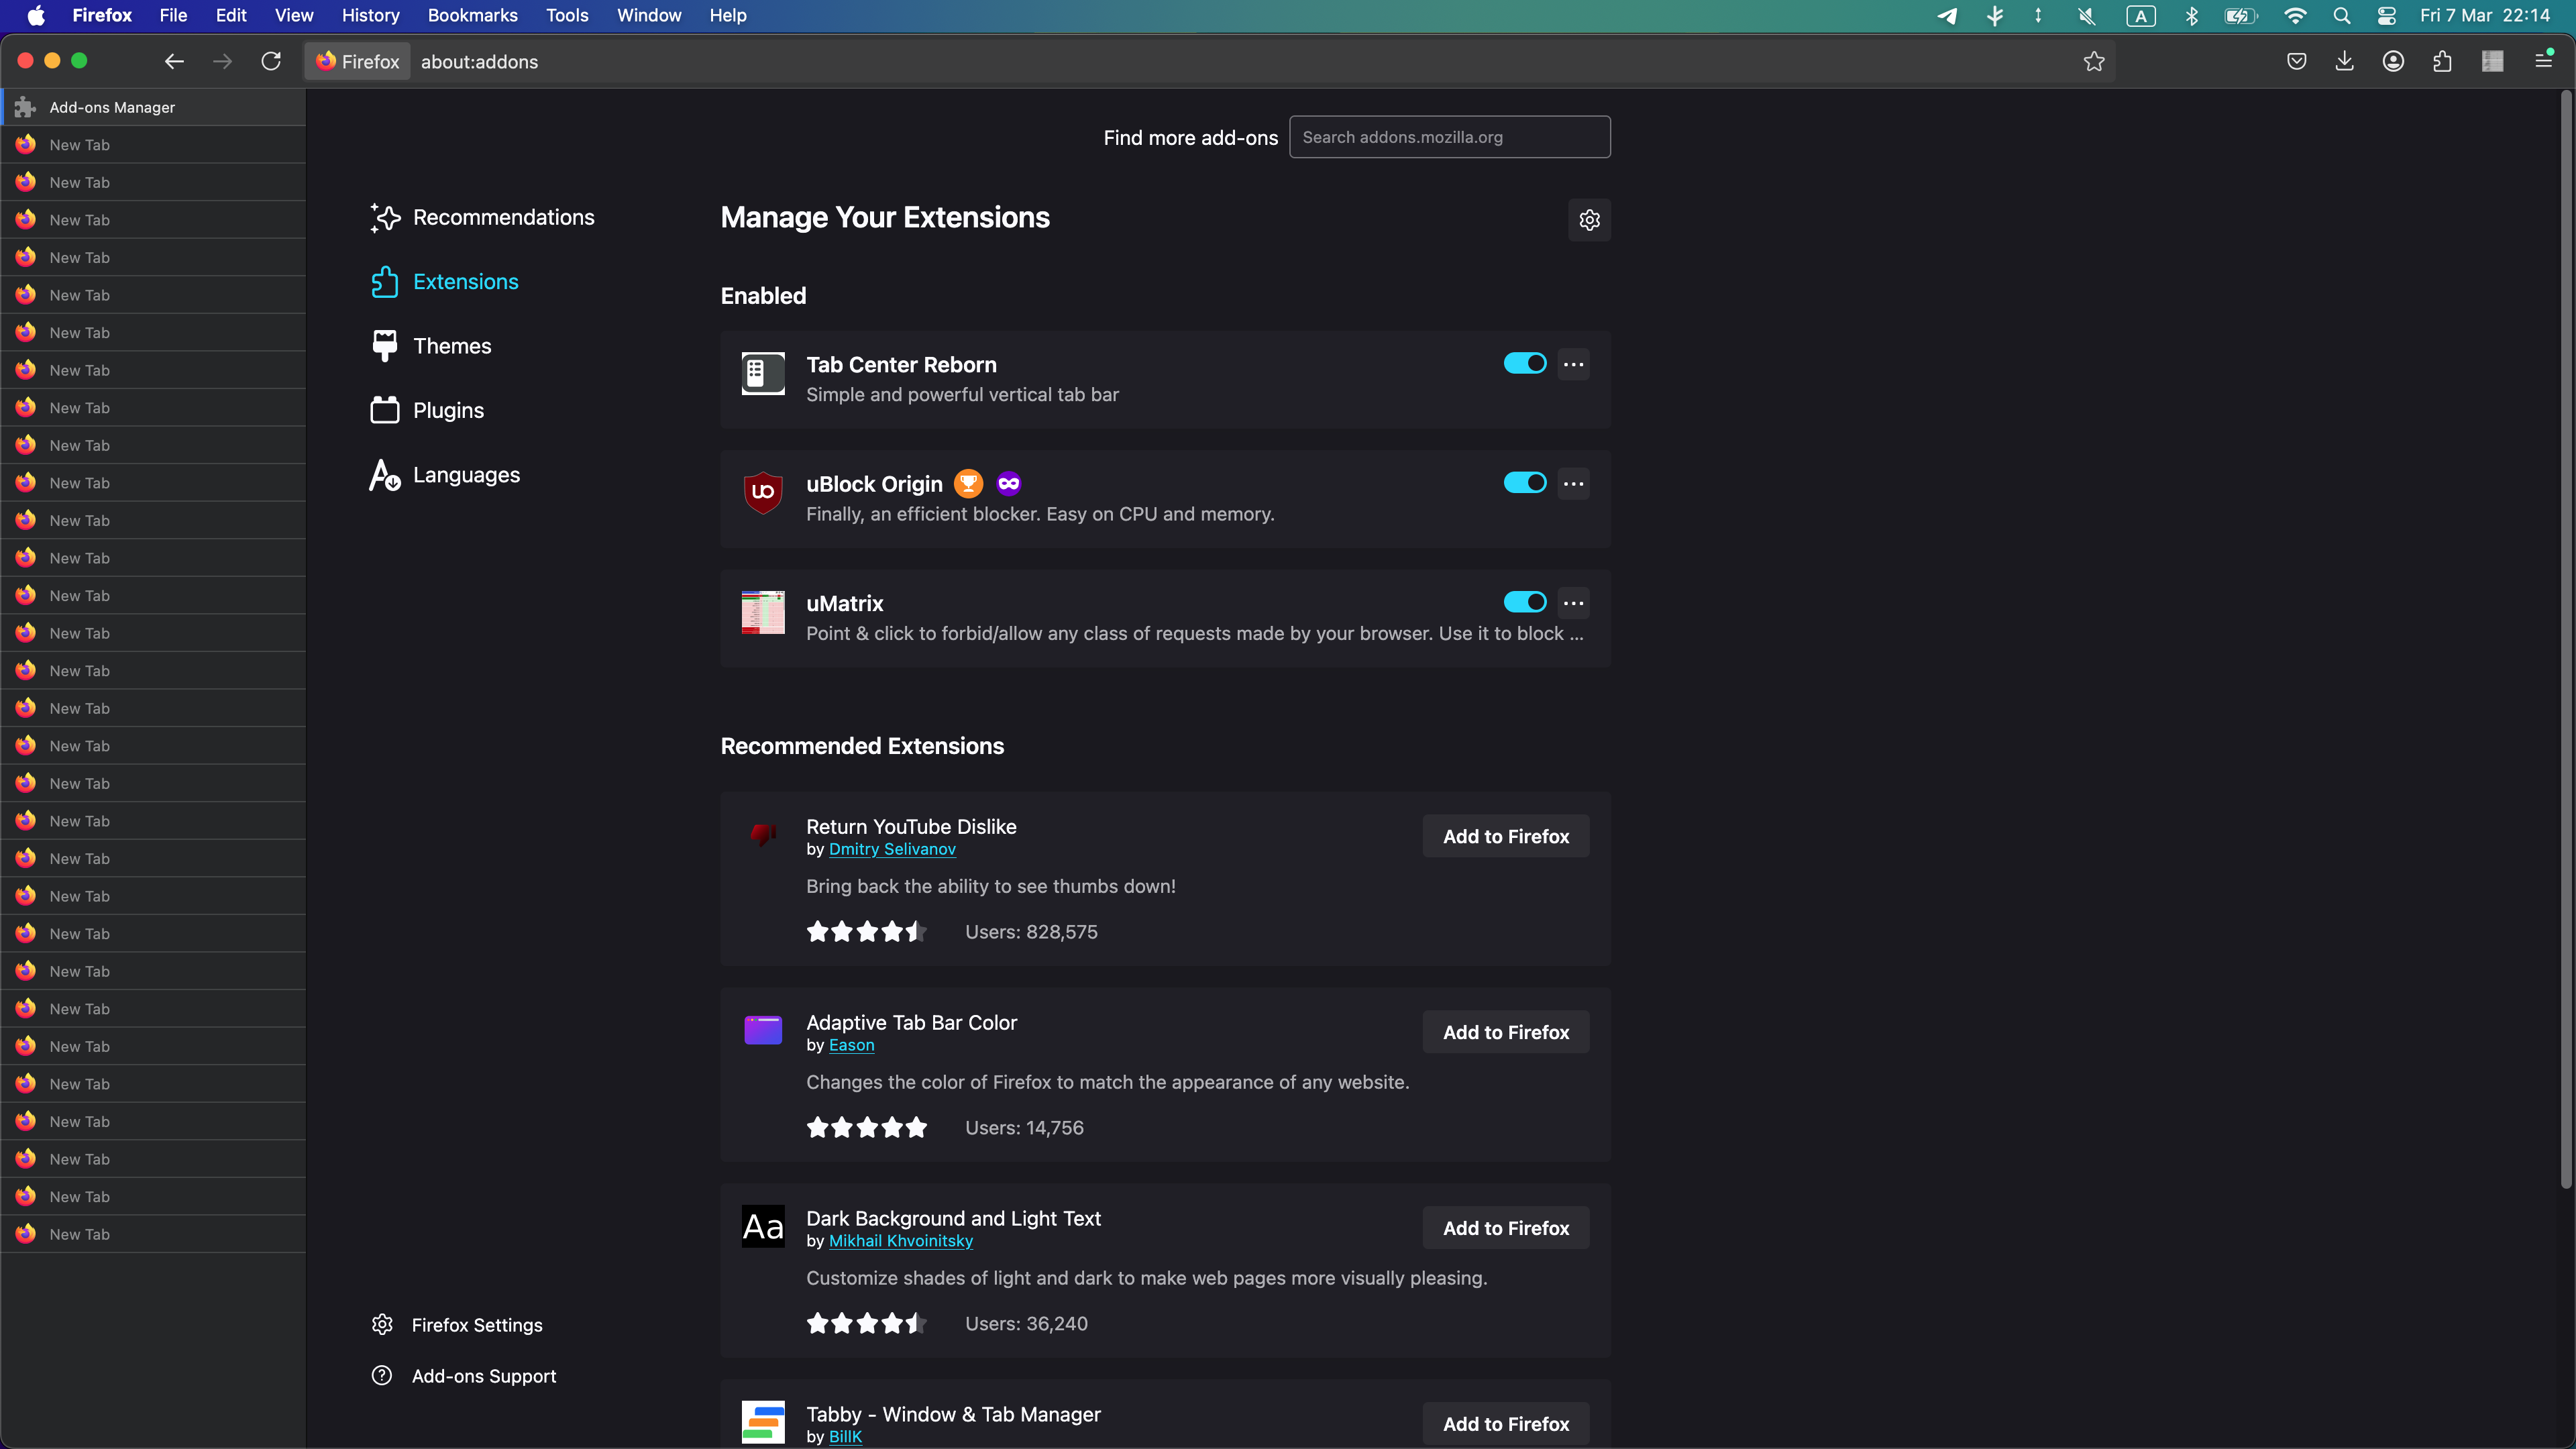The image size is (2576, 1449).
Task: Click the page vertical scrollbar
Action: [x=2566, y=640]
